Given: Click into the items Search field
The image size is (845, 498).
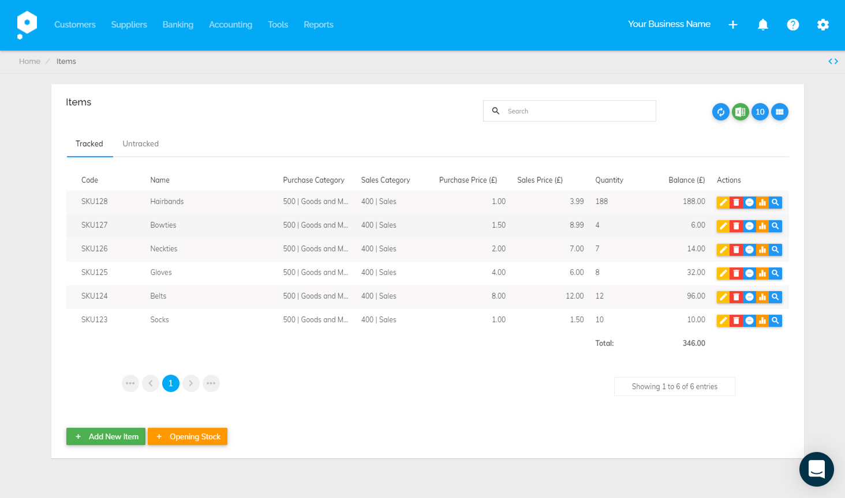Looking at the screenshot, I should (x=577, y=111).
